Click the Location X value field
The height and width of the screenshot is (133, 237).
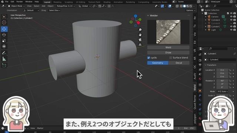(222, 70)
